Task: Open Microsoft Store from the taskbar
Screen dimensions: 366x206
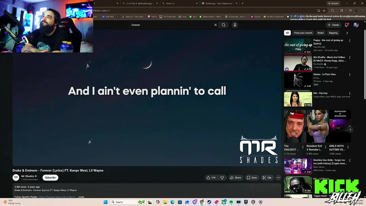Action: pos(180,202)
